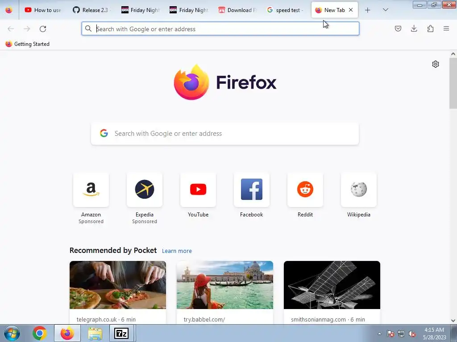Viewport: 457px width, 342px height.
Task: Click the Firefox logo on page
Action: (x=225, y=82)
